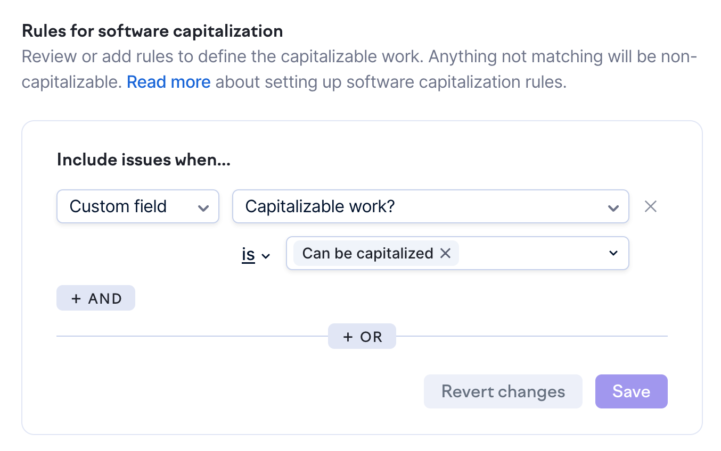Save the capitalization rules
Screen dimensions: 721x451
pos(631,392)
